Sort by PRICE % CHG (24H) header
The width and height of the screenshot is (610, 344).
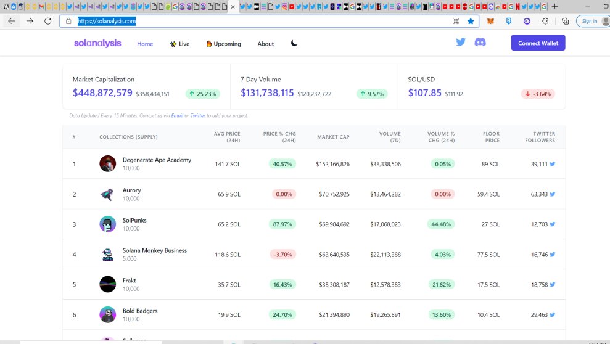pyautogui.click(x=279, y=137)
